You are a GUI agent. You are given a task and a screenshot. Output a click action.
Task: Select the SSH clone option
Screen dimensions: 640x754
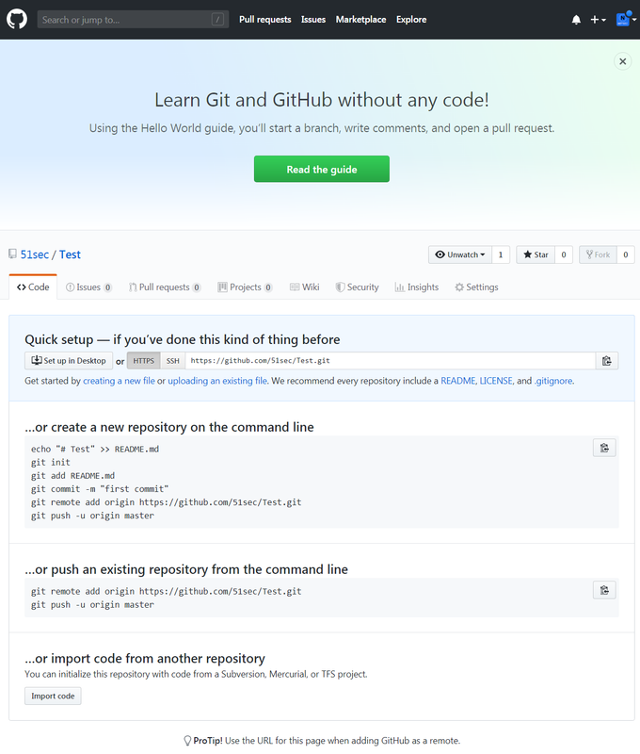173,361
